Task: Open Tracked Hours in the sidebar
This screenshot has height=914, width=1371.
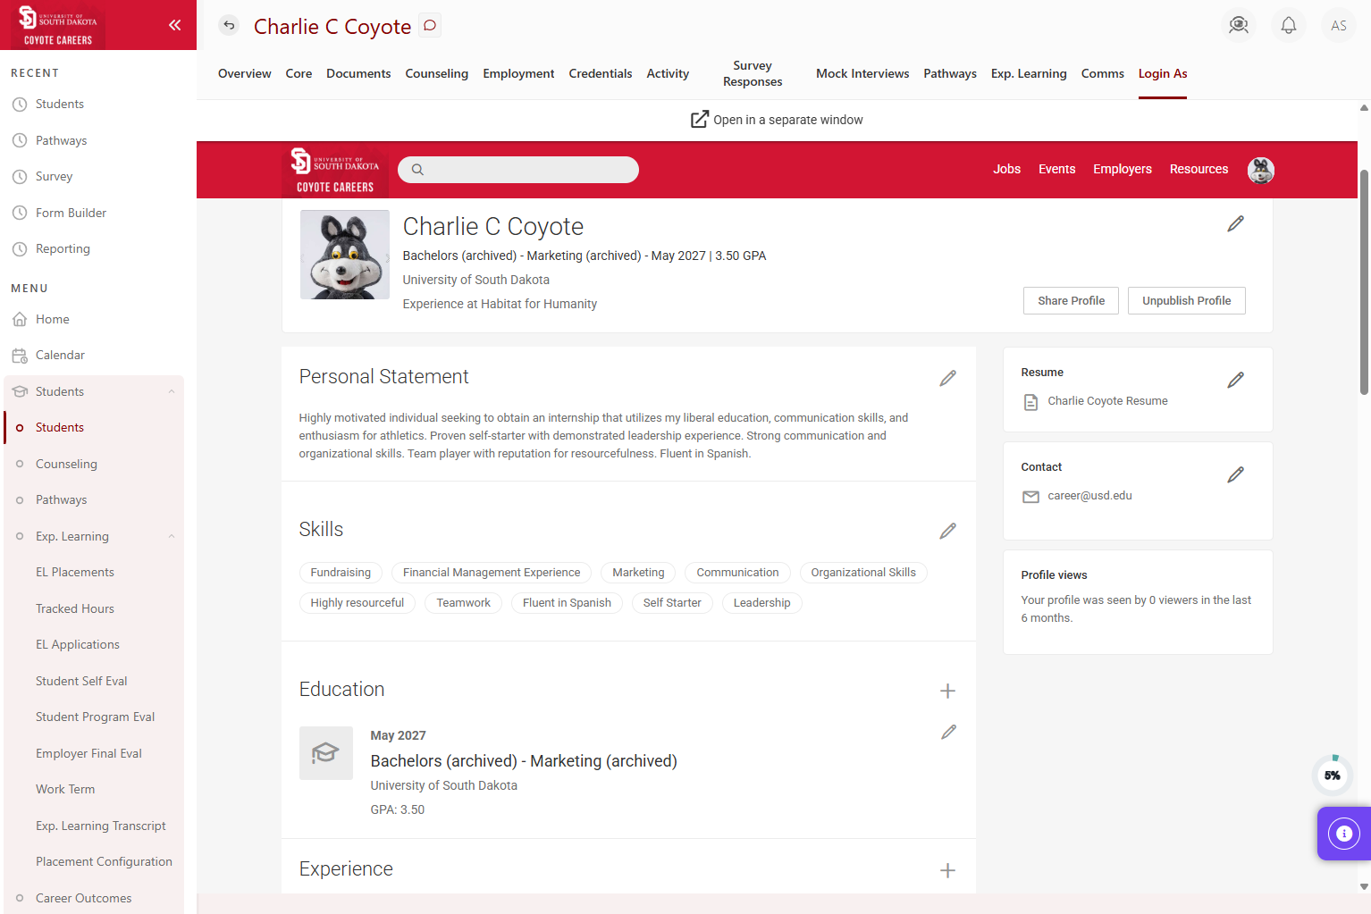Action: 75,608
